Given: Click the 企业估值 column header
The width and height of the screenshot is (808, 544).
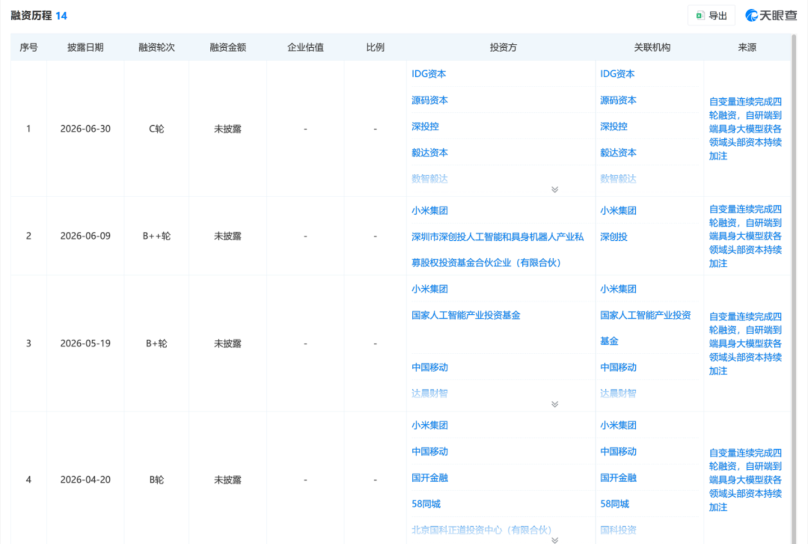Looking at the screenshot, I should tap(305, 48).
